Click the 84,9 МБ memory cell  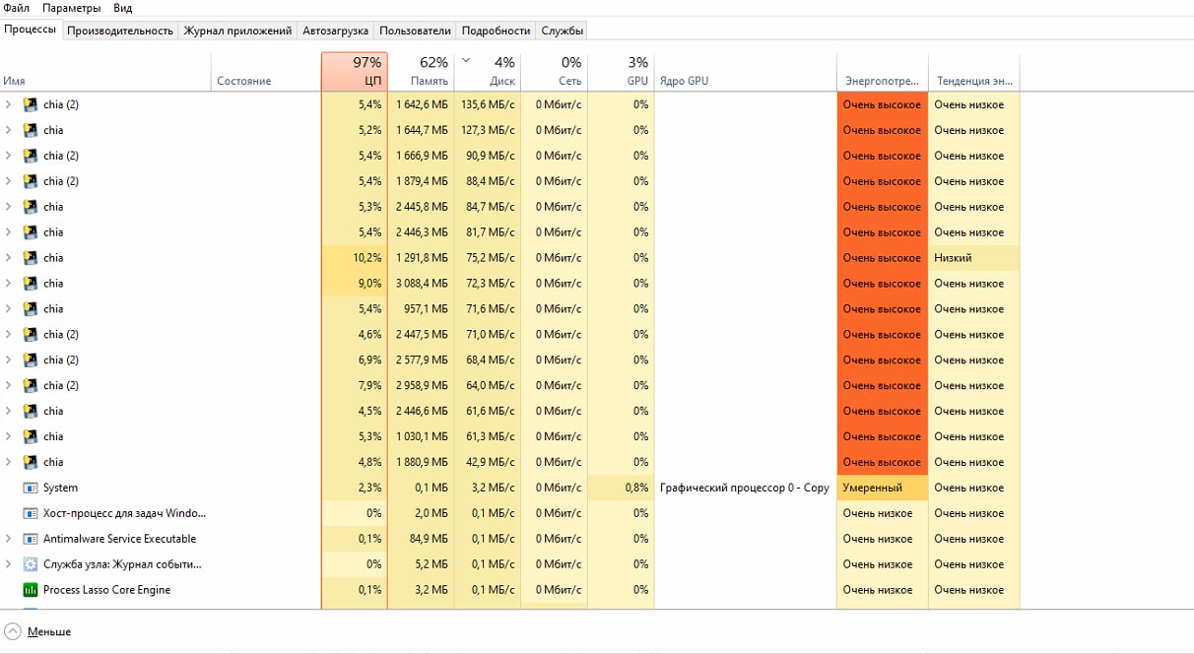(x=421, y=539)
